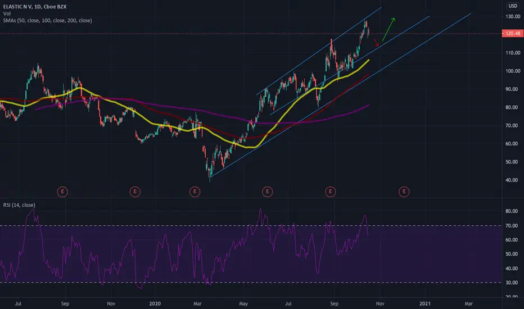
Task: Click the SMAs (50, 100, 200) indicator legend
Action: click(x=47, y=20)
